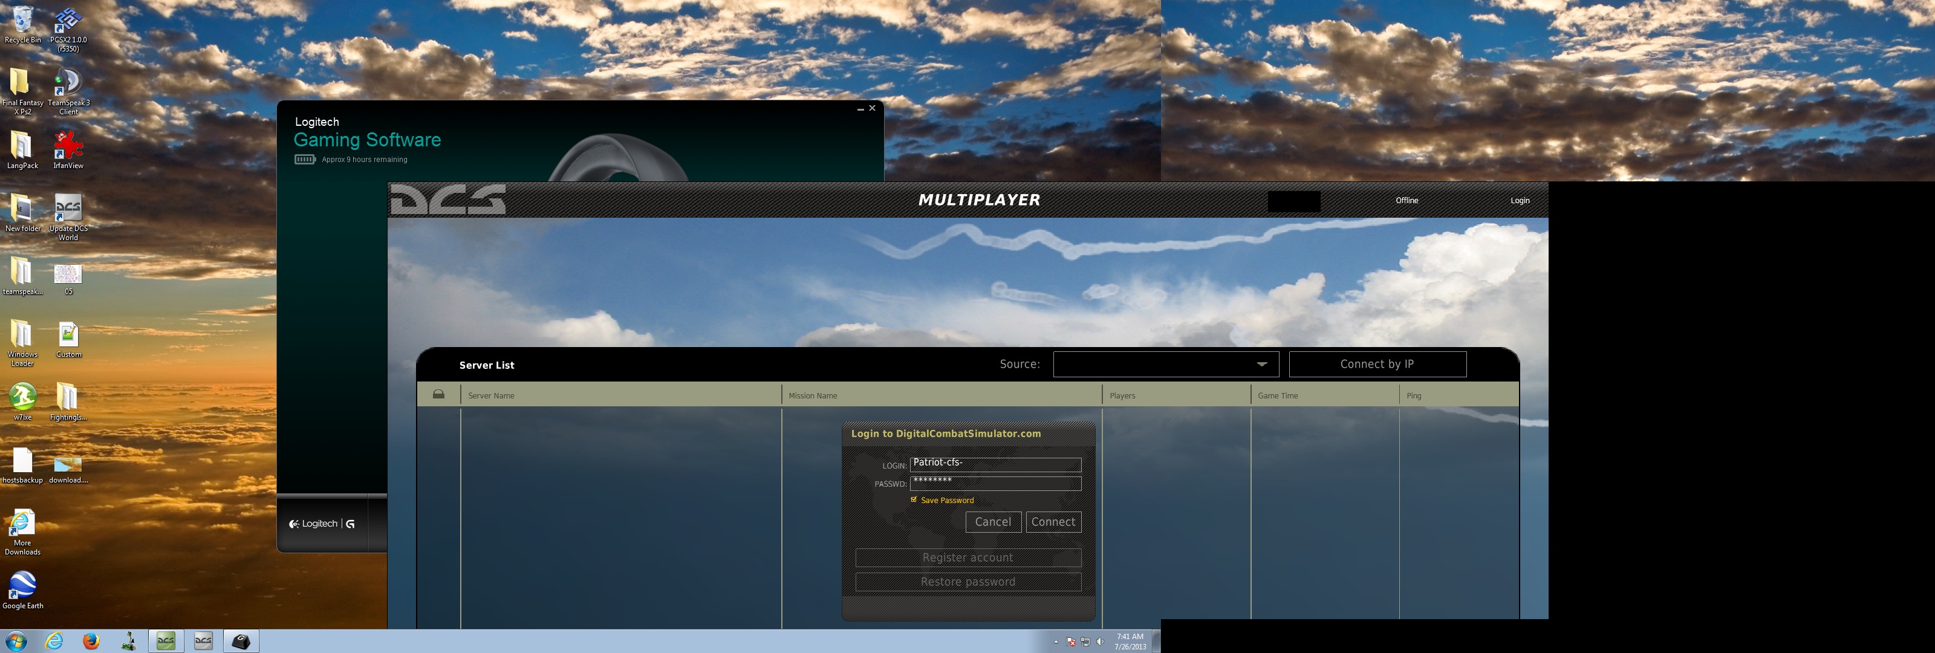The height and width of the screenshot is (653, 1935).
Task: Open the Source dropdown list
Action: coord(1166,365)
